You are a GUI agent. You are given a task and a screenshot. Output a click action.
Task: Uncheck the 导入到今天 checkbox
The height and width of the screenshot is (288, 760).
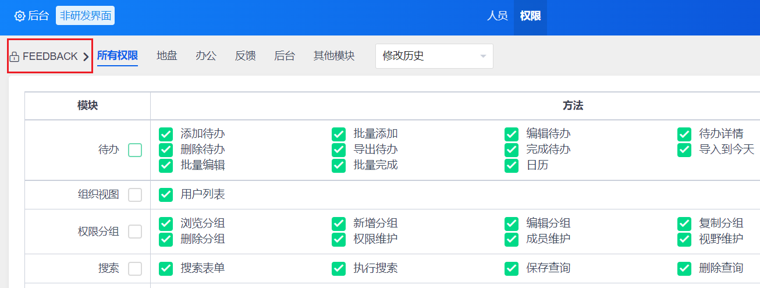coord(684,150)
